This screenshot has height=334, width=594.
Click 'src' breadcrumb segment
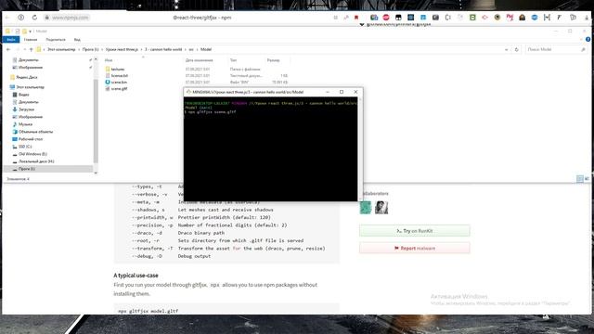pos(191,49)
